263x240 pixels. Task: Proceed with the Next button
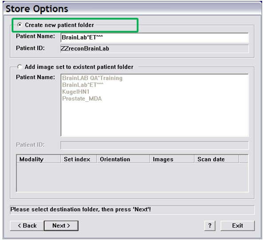pos(61,225)
